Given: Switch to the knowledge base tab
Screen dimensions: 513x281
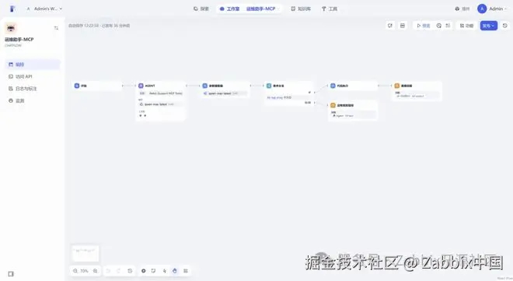Looking at the screenshot, I should point(301,9).
